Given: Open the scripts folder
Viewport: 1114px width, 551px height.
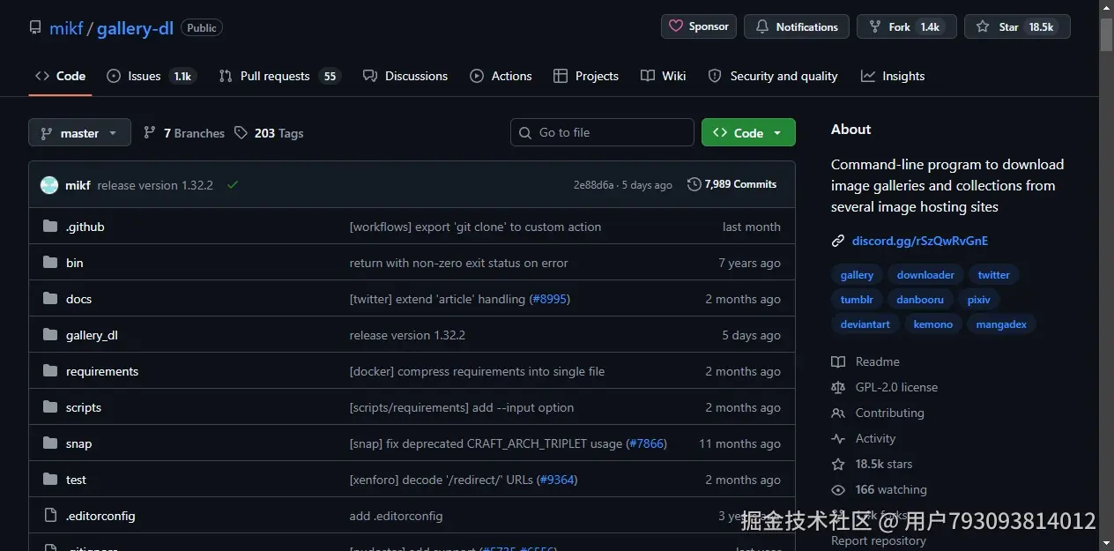Looking at the screenshot, I should (84, 407).
